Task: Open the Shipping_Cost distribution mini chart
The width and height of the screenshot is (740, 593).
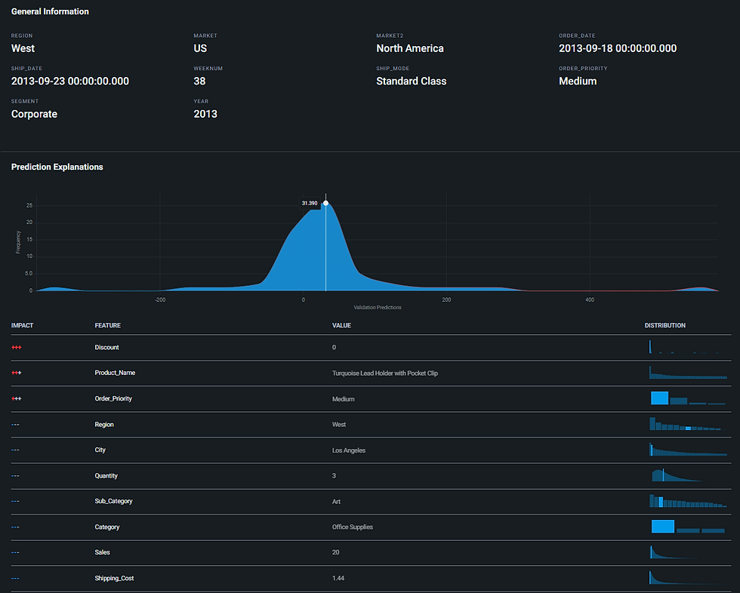Action: 688,577
